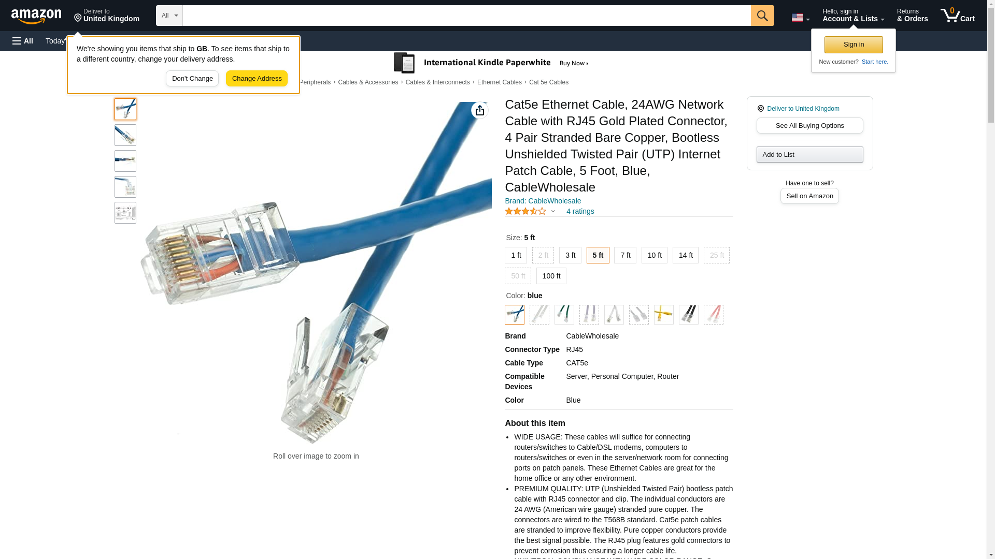This screenshot has width=995, height=559.
Task: Select the 7 ft size option
Action: coord(625,255)
